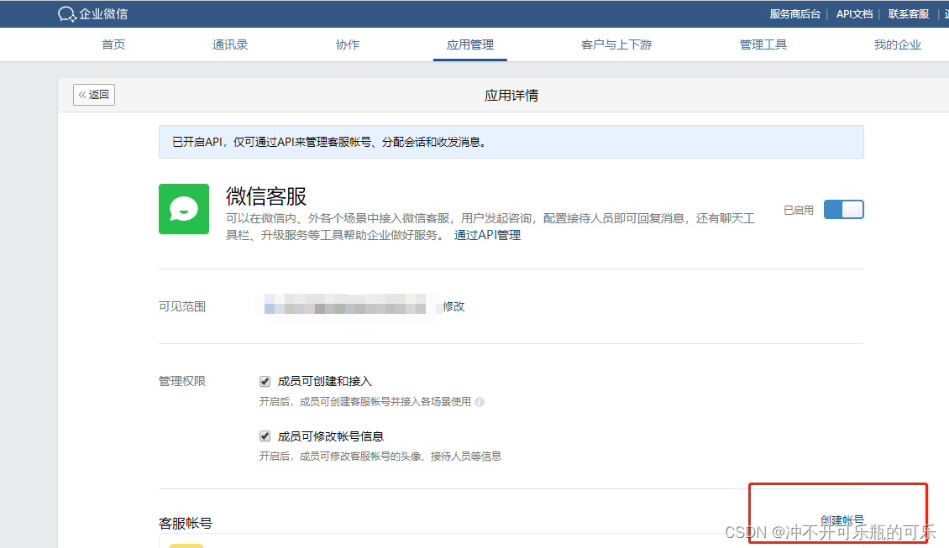
Task: Open 管理工具 tab
Action: (x=763, y=44)
